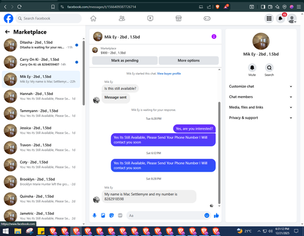Open the purple conversation info icon
This screenshot has height=236, width=304.
coord(214,36)
